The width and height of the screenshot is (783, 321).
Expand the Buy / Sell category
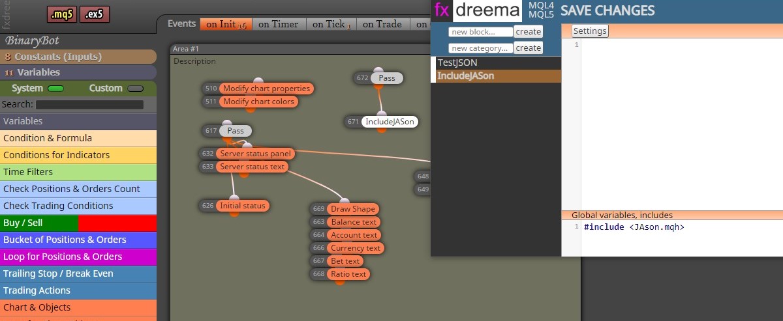tap(78, 223)
